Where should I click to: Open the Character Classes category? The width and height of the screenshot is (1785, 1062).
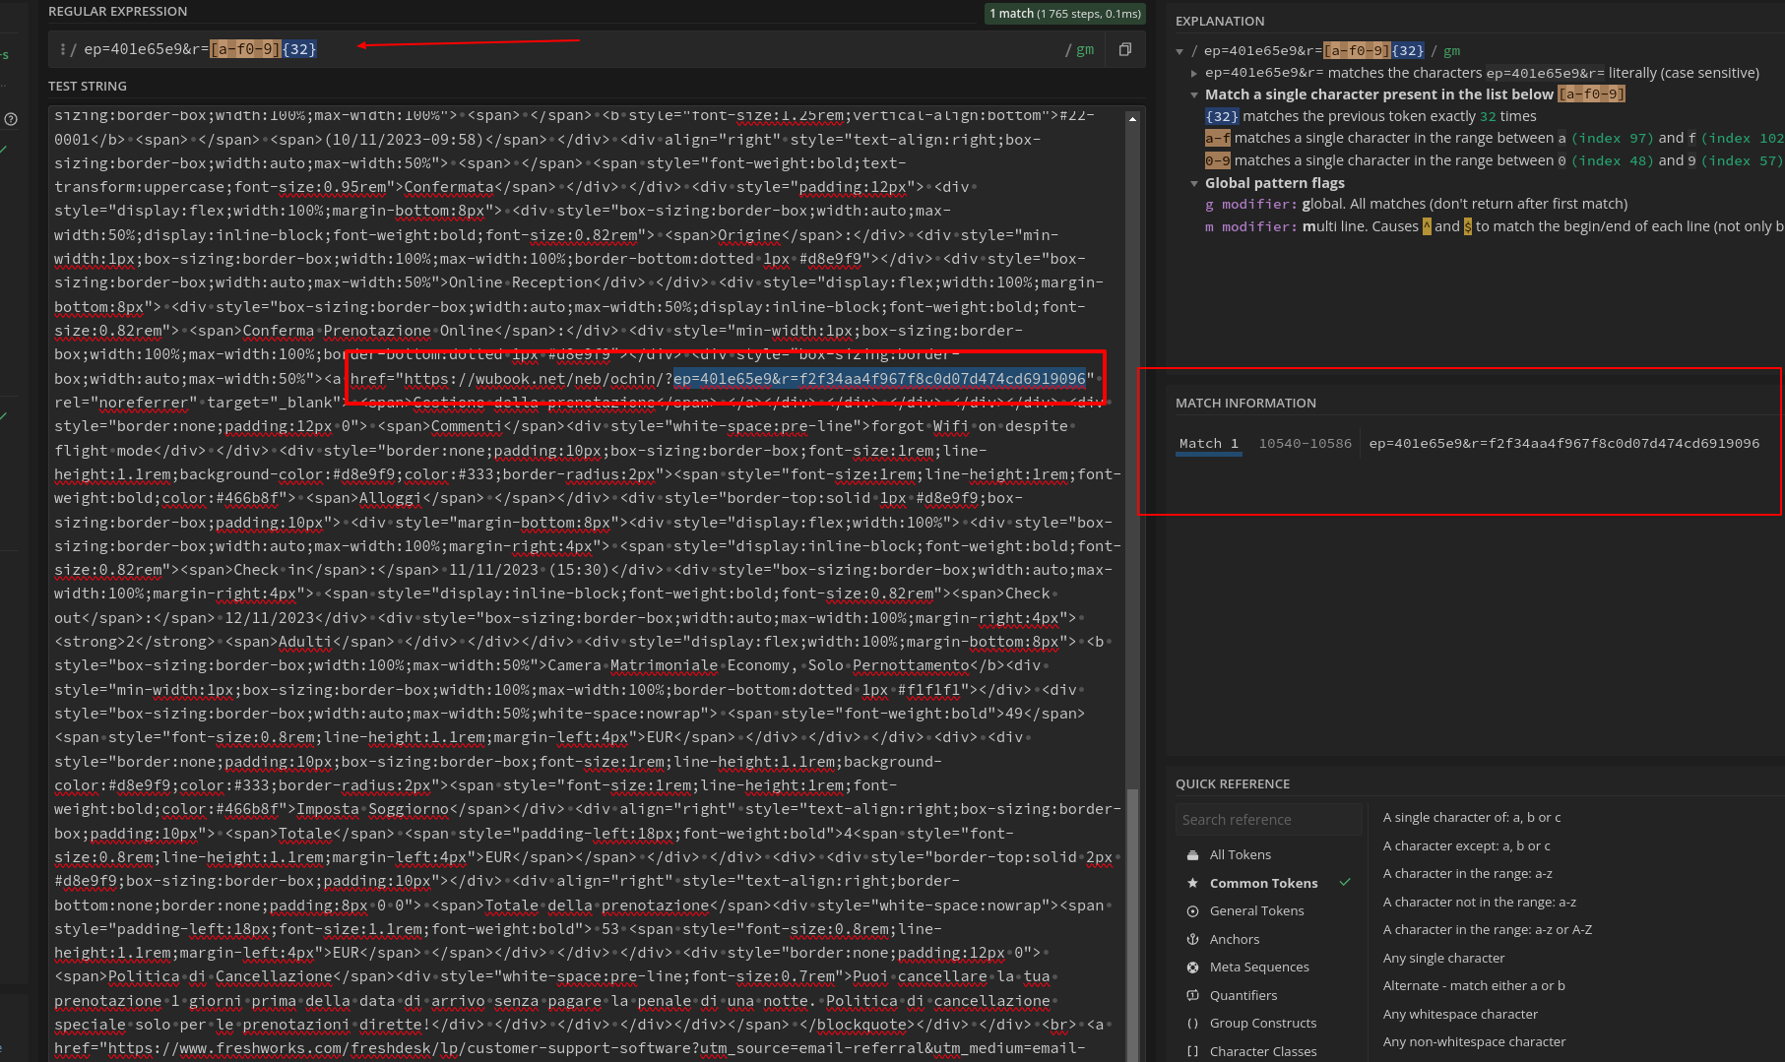tap(1262, 1051)
